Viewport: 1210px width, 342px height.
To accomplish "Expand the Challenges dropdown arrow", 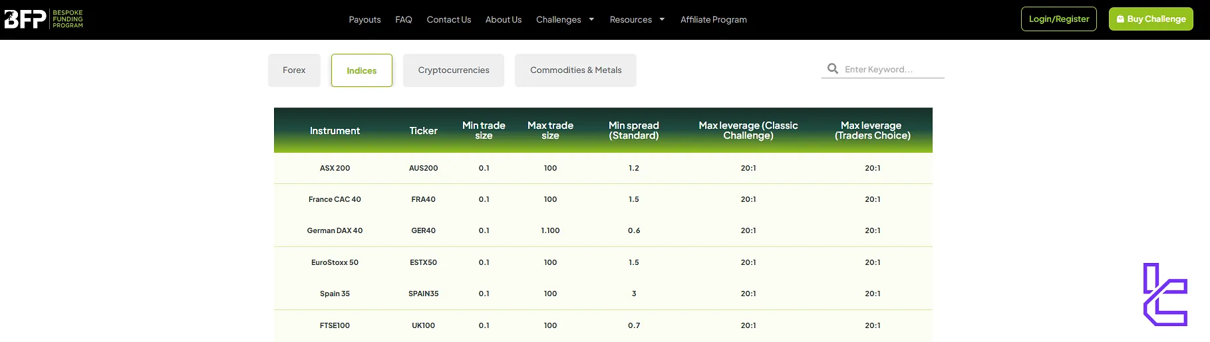I will pos(591,19).
